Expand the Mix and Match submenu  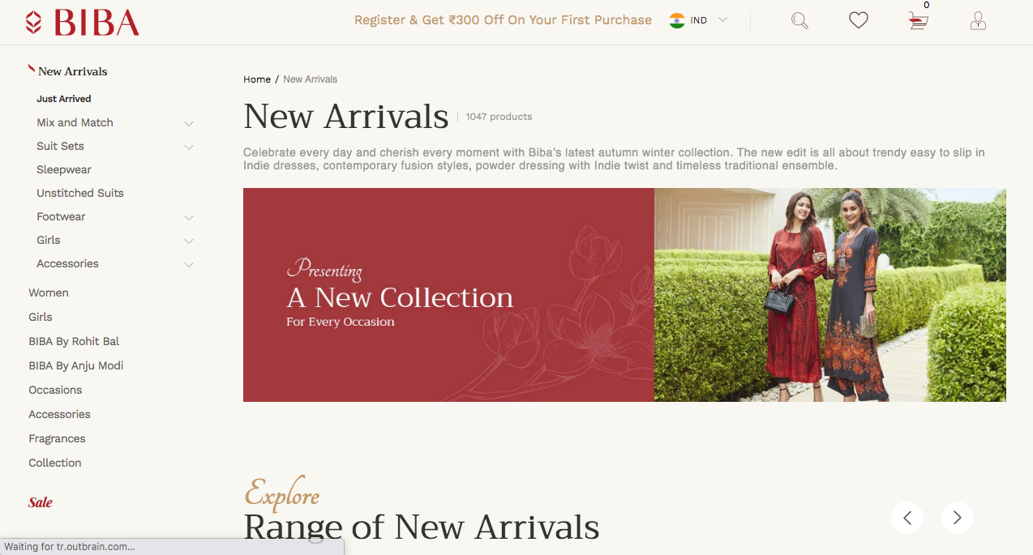189,123
